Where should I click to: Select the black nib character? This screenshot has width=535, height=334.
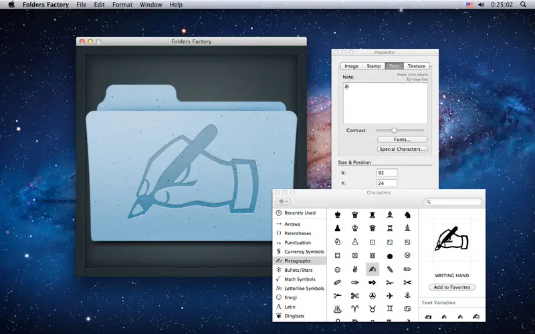tap(372, 283)
